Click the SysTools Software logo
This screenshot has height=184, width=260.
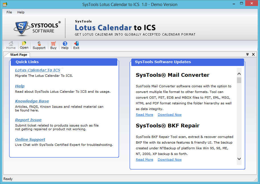coord(37,28)
